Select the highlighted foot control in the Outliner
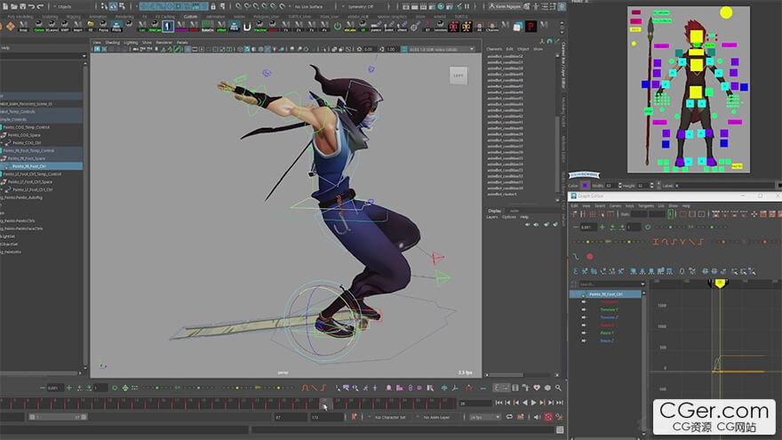Viewport: 782px width, 440px height. click(42, 166)
